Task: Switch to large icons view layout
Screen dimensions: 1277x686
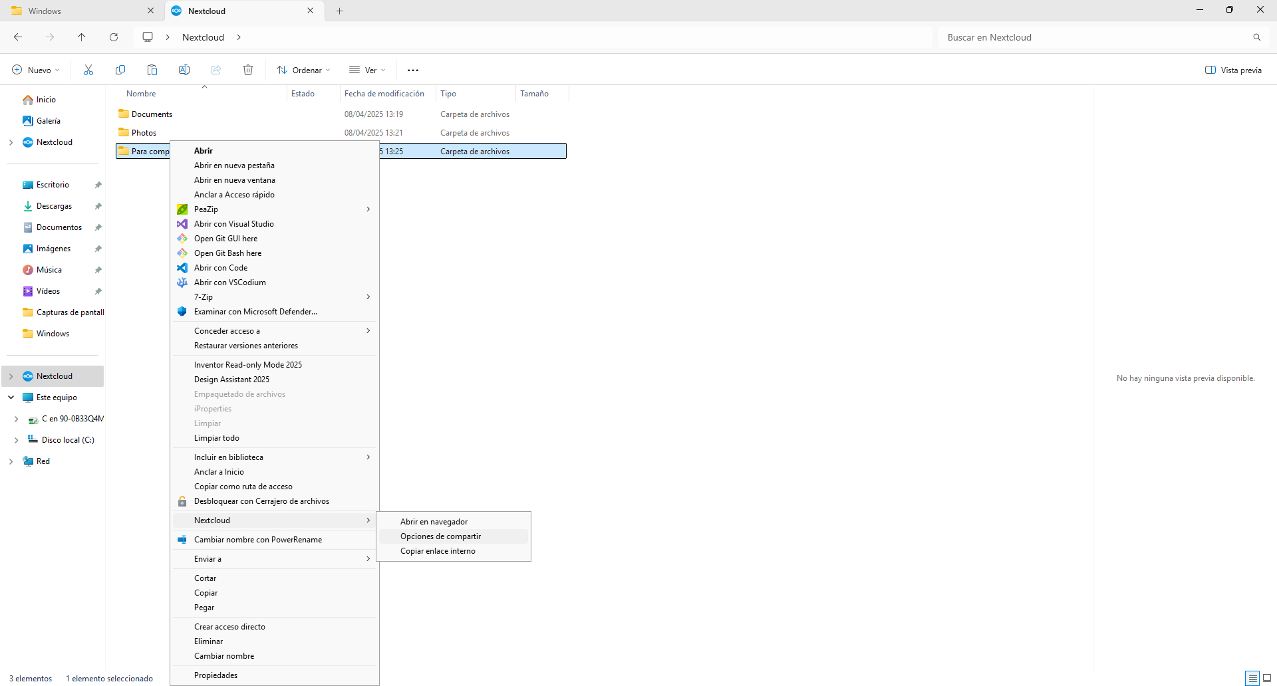Action: click(1267, 678)
